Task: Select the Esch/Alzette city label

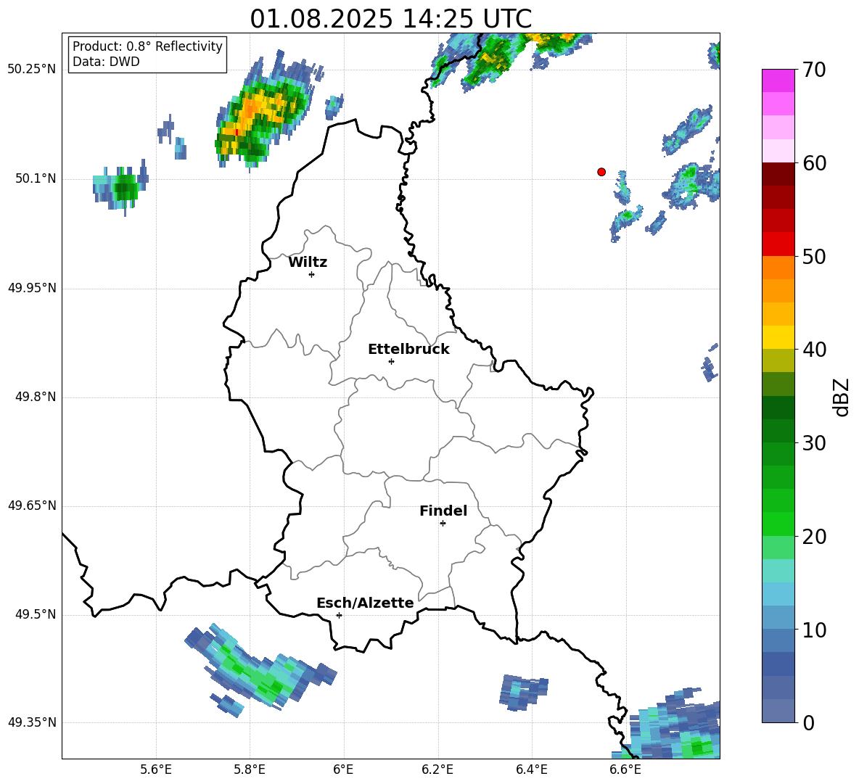Action: (365, 603)
